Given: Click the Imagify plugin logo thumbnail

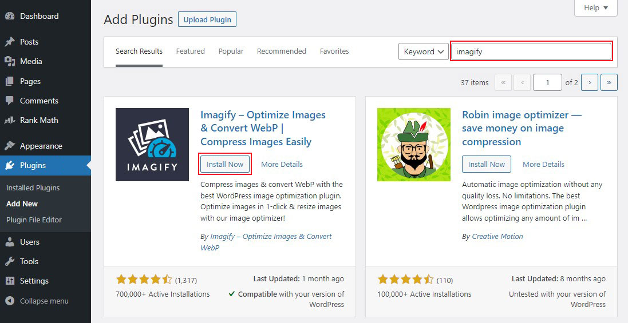Looking at the screenshot, I should point(152,144).
